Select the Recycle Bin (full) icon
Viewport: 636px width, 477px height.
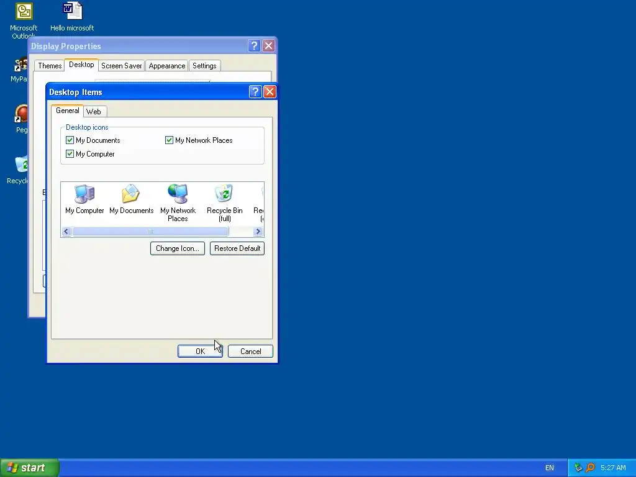(x=224, y=203)
